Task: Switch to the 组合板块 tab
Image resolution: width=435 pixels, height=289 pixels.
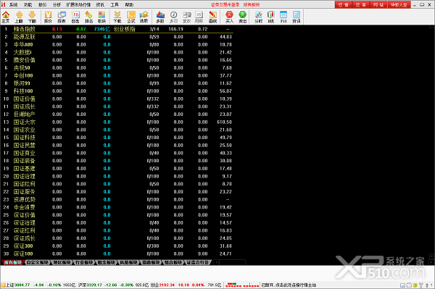Action: 173,262
